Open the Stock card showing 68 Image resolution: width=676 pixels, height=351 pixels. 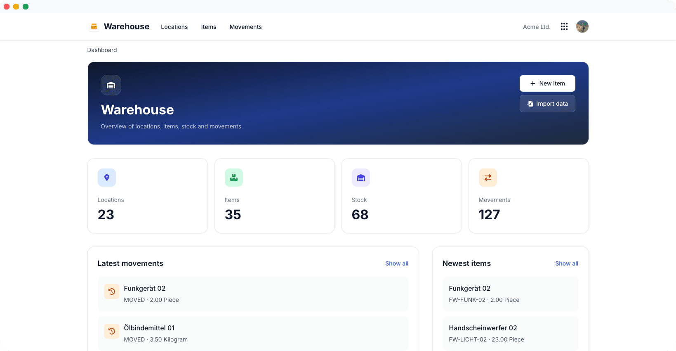(402, 196)
